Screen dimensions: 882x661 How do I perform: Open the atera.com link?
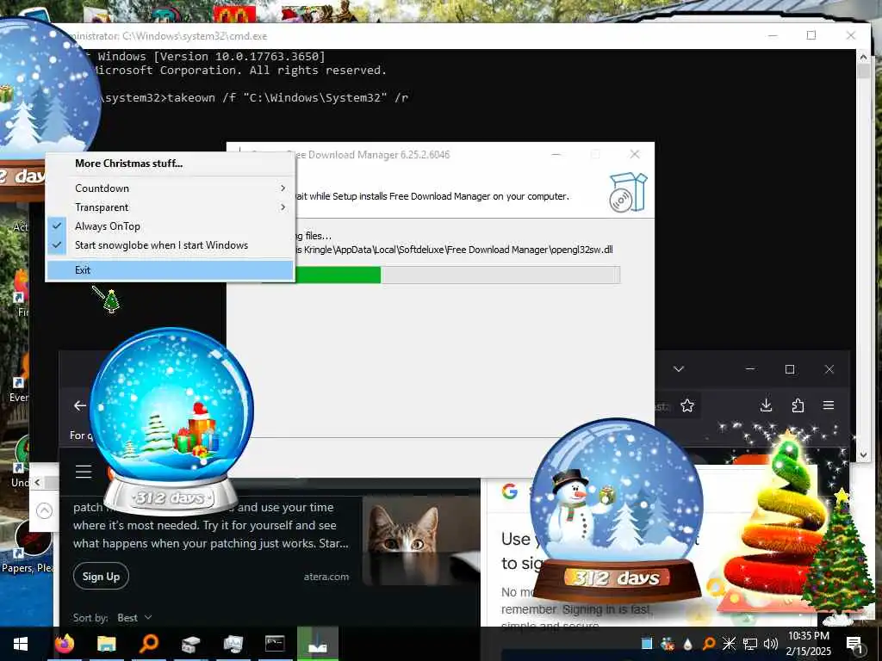point(326,577)
